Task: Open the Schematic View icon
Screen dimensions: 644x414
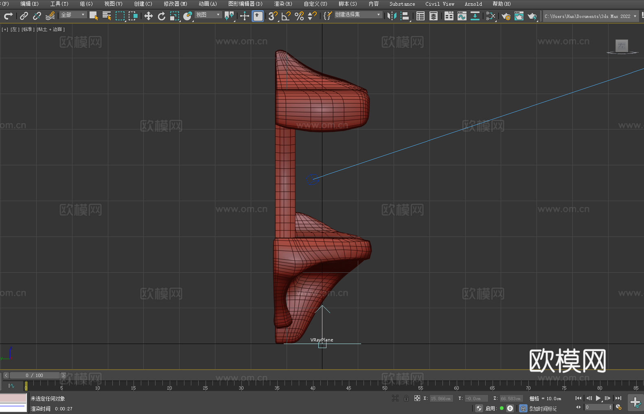Action: pyautogui.click(x=475, y=16)
